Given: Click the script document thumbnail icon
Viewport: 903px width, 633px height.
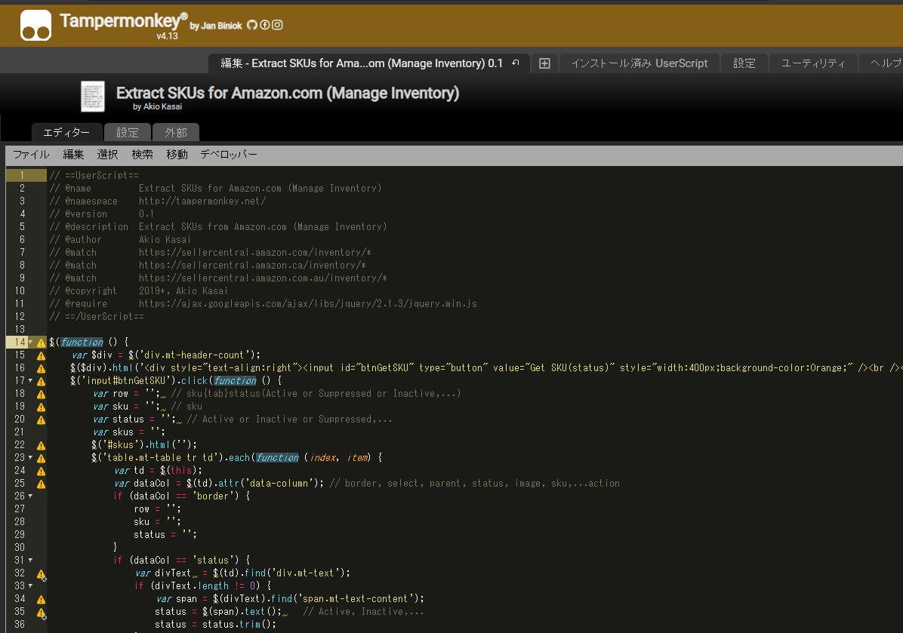Looking at the screenshot, I should click(x=93, y=96).
